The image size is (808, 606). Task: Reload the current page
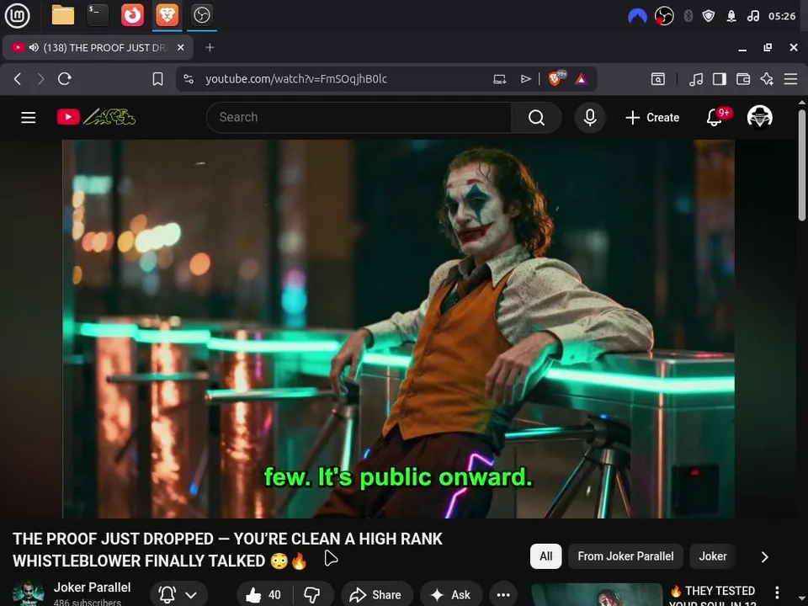pos(65,79)
